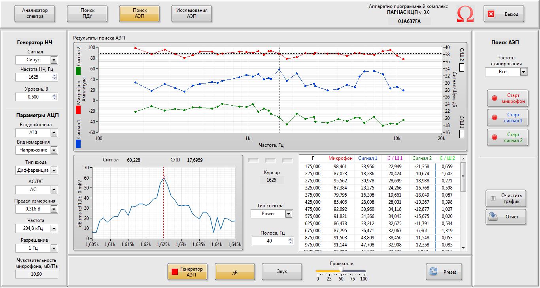Click red indicator on Старт сигнал 1

click(495, 117)
